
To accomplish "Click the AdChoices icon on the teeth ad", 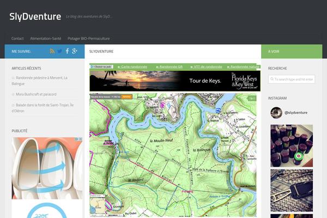I will pyautogui.click(x=77, y=139).
